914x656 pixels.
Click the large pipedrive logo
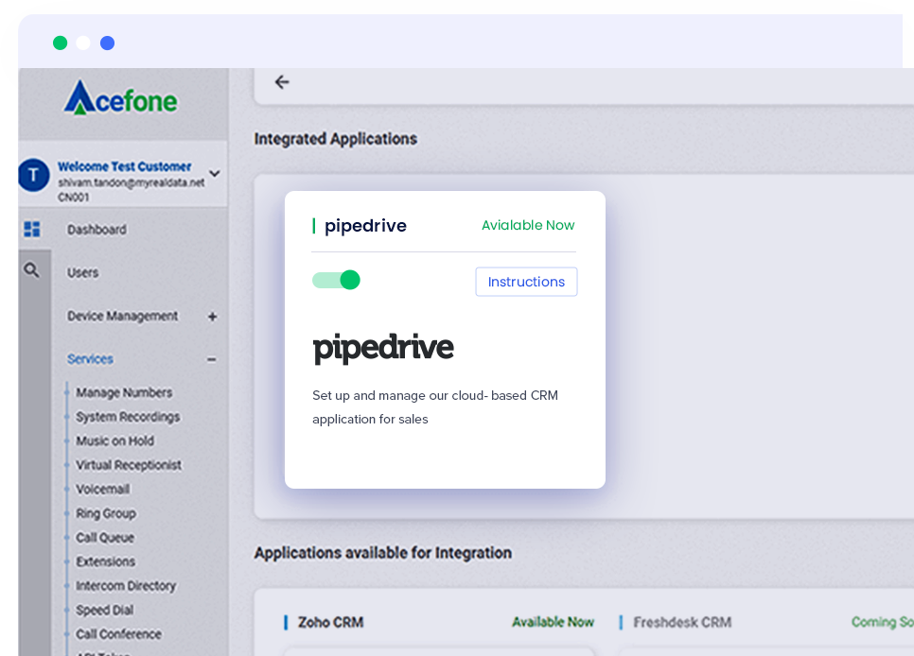pyautogui.click(x=383, y=348)
